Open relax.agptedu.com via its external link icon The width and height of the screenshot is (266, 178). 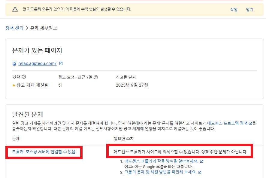tap(61, 63)
